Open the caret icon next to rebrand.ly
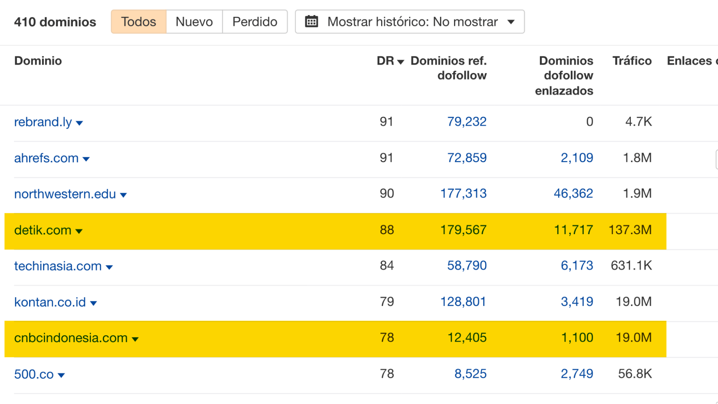The width and height of the screenshot is (718, 404). click(x=80, y=123)
